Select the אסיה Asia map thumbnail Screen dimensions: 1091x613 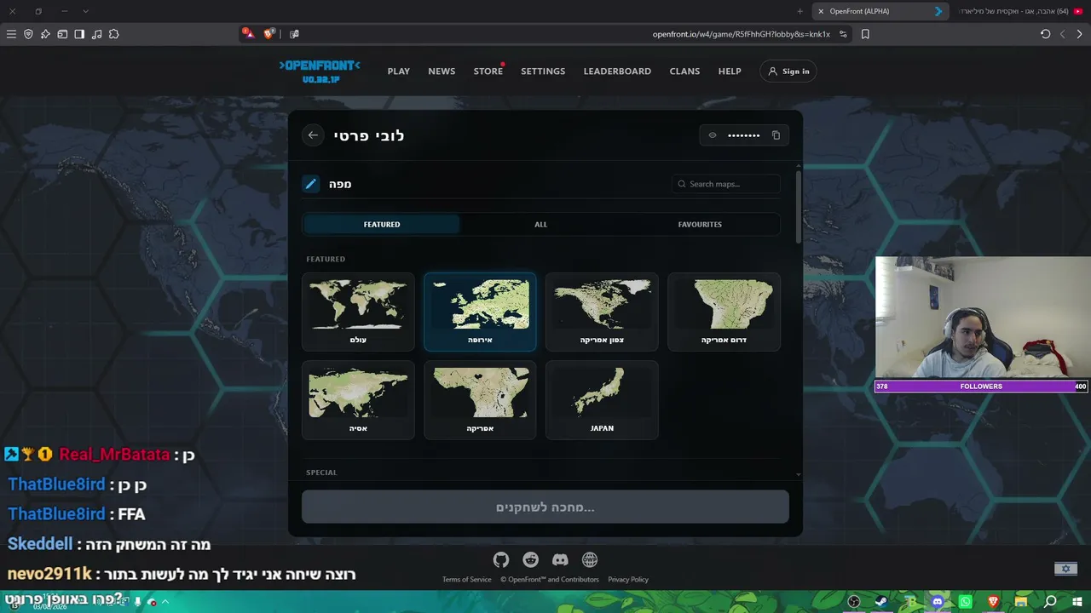pos(358,400)
